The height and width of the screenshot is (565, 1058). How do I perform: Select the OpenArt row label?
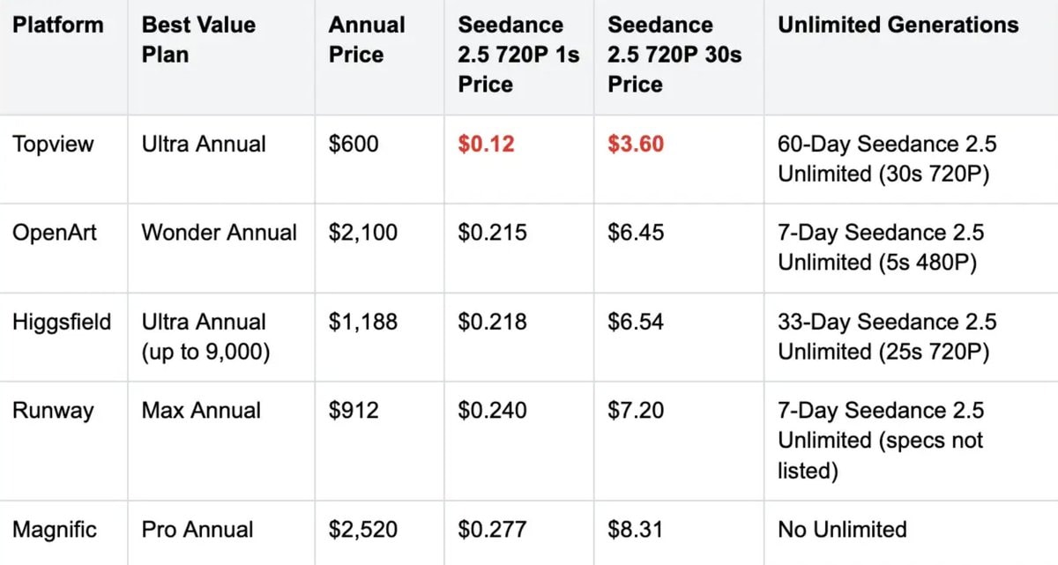click(56, 233)
